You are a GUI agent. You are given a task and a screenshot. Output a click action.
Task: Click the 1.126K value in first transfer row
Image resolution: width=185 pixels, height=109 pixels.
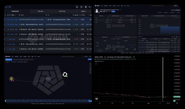tap(76, 20)
